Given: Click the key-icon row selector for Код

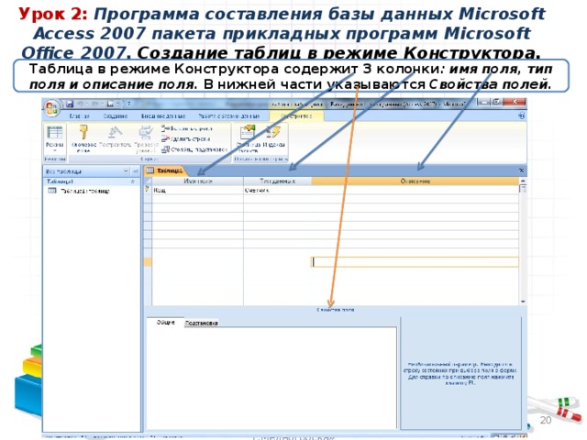Looking at the screenshot, I should [148, 190].
